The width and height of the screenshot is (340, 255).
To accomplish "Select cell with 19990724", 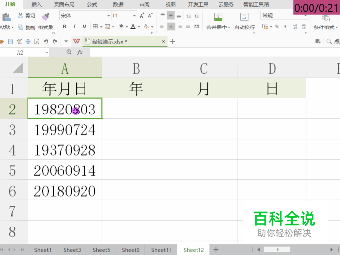I will pos(65,129).
